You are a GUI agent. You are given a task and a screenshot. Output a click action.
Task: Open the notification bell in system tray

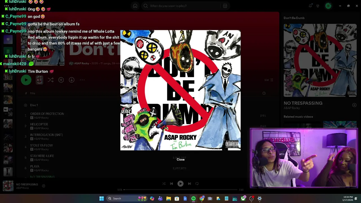coord(356,198)
